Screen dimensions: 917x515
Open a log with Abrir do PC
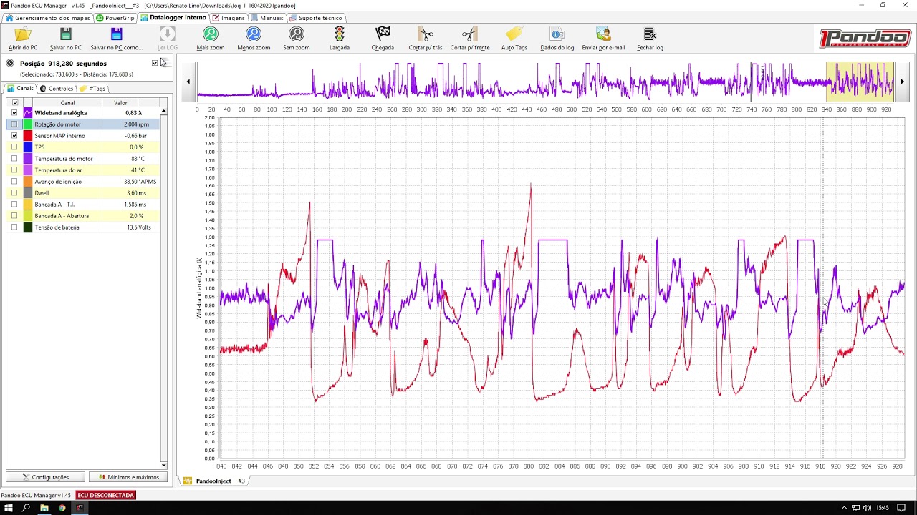(23, 39)
